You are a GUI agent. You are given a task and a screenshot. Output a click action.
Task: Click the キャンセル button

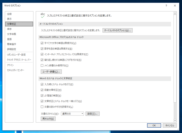170,125
